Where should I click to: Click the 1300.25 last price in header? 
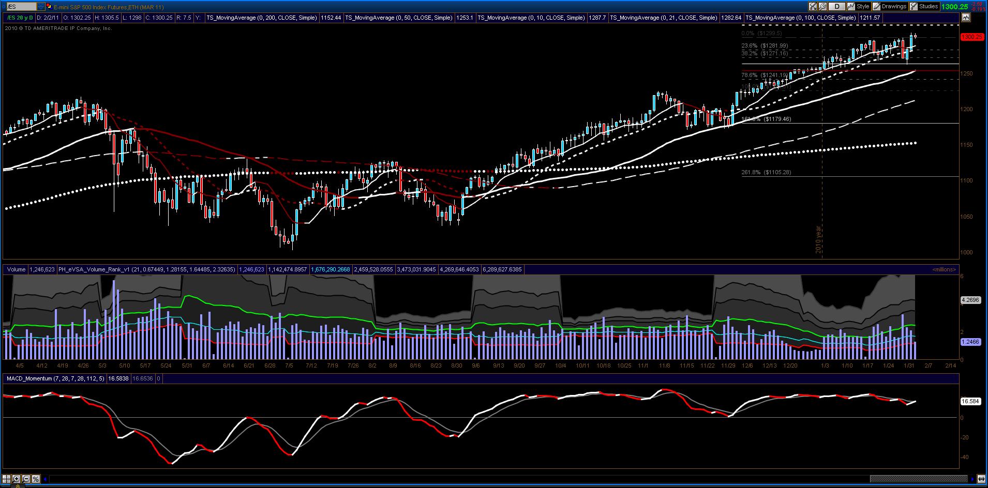(x=954, y=7)
